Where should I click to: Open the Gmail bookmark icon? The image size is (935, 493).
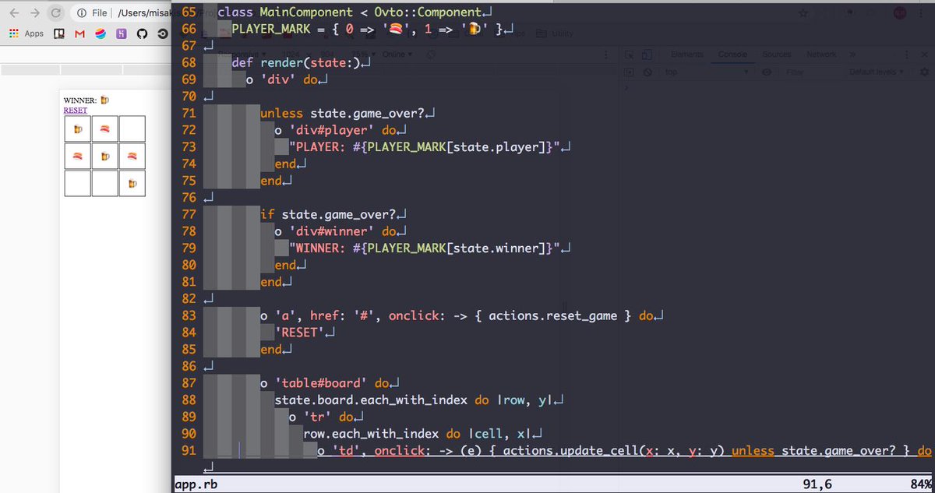point(79,34)
